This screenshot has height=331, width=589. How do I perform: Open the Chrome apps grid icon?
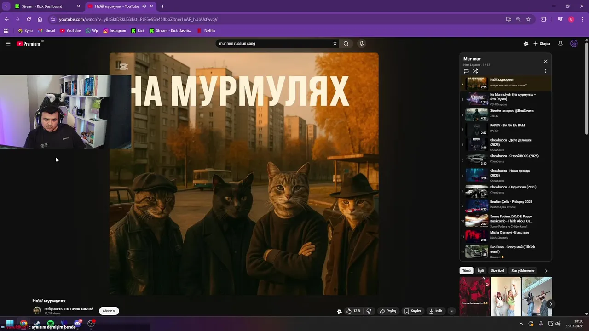pyautogui.click(x=6, y=31)
